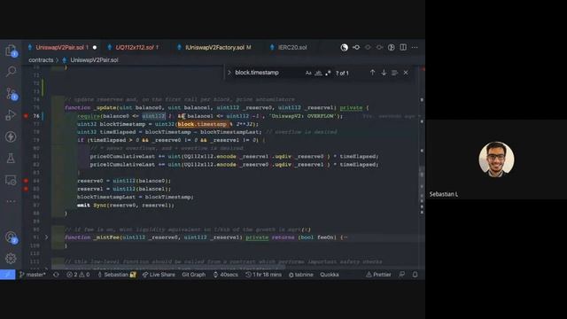This screenshot has height=319, width=567.
Task: Open Git Graph from status bar
Action: (x=193, y=275)
